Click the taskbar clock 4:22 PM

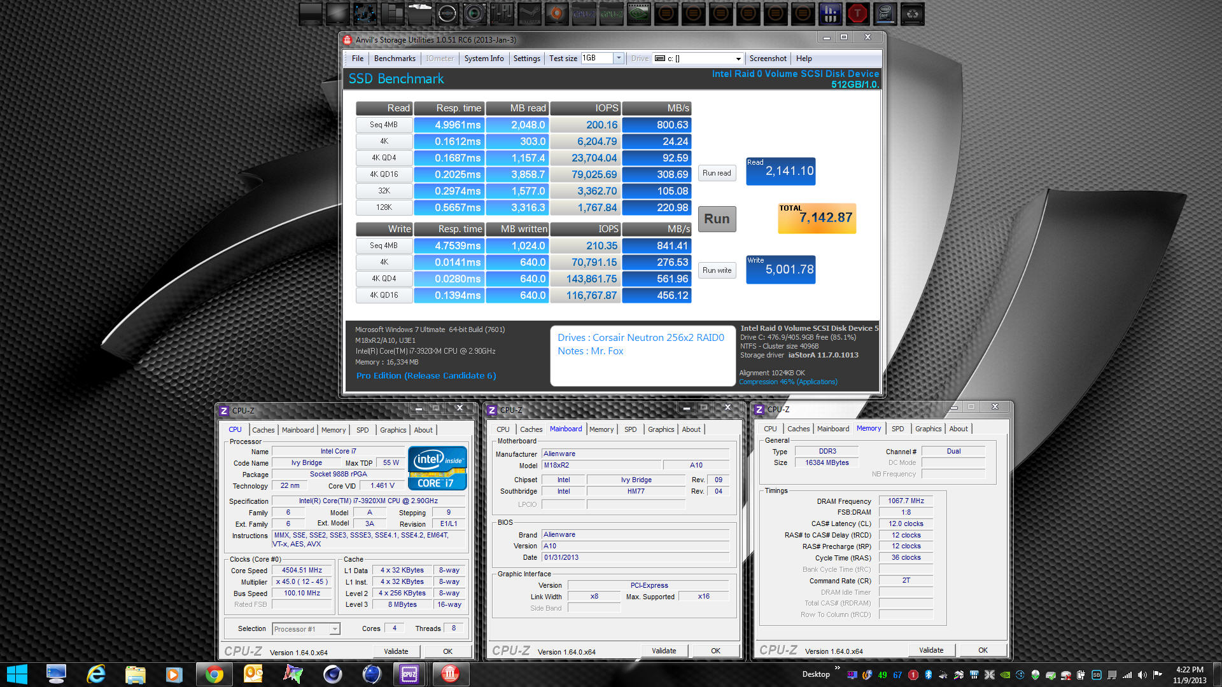[1190, 675]
